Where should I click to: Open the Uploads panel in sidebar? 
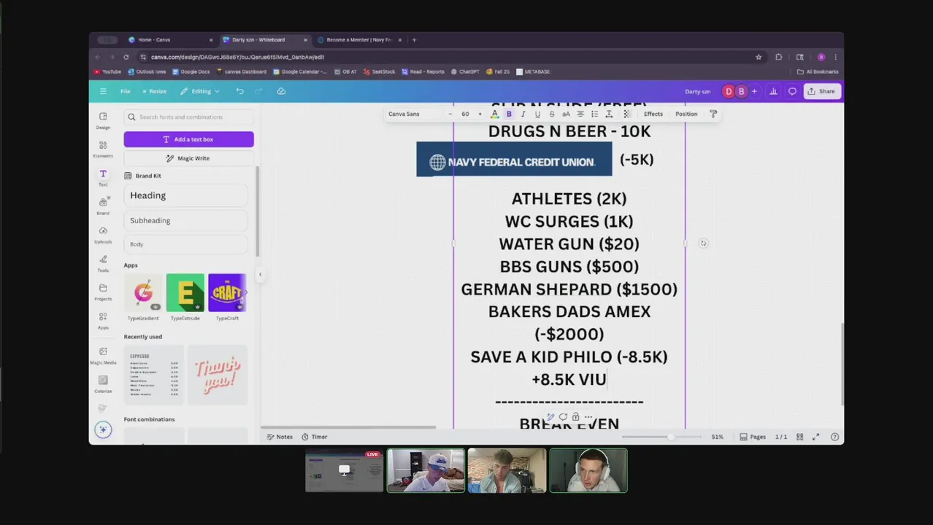click(103, 234)
